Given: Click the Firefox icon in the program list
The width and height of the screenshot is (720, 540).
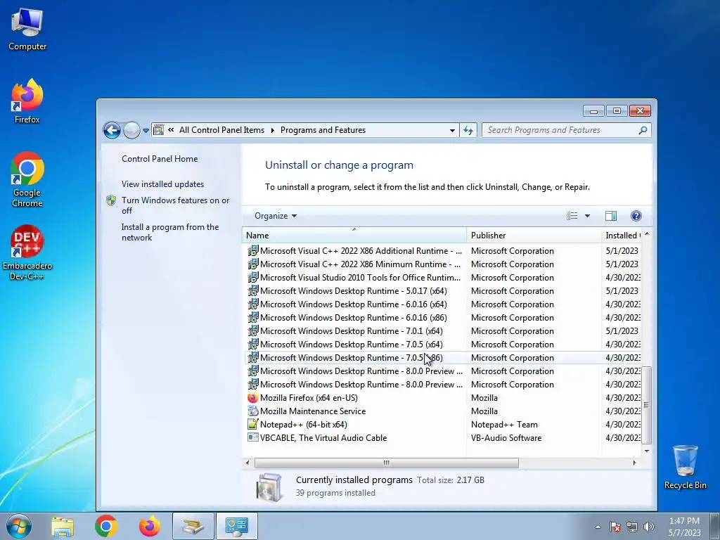Looking at the screenshot, I should tap(252, 398).
